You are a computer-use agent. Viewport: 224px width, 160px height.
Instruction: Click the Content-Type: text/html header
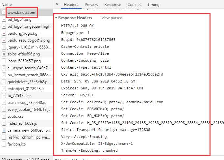(x=86, y=67)
